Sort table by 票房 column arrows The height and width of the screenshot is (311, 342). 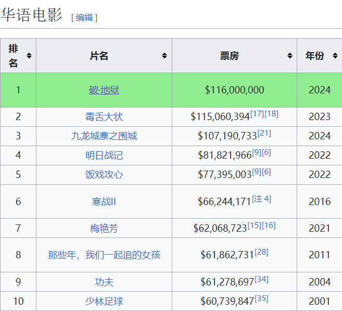coord(289,55)
